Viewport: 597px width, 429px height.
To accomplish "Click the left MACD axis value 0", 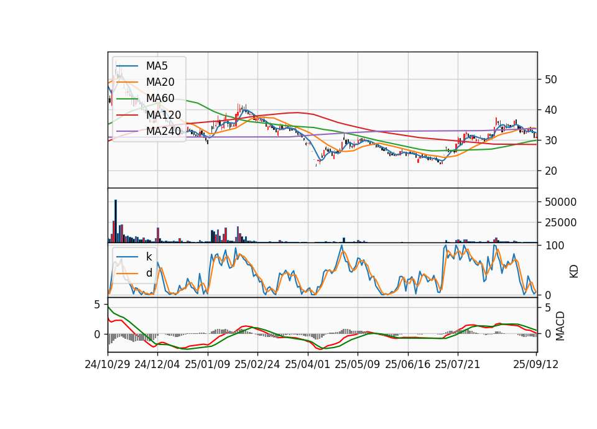I will coord(97,334).
